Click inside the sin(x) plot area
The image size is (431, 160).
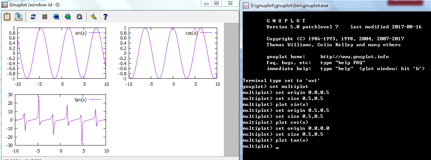tap(62, 53)
